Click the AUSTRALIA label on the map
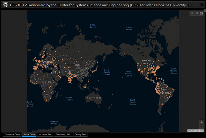Viewport: 206px width, 138px height. coord(94,98)
